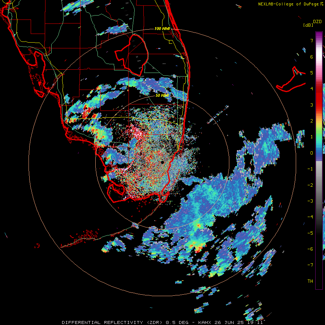Select the 0 dB scale tick label
Image resolution: width=325 pixels, height=325 pixels.
(312, 153)
